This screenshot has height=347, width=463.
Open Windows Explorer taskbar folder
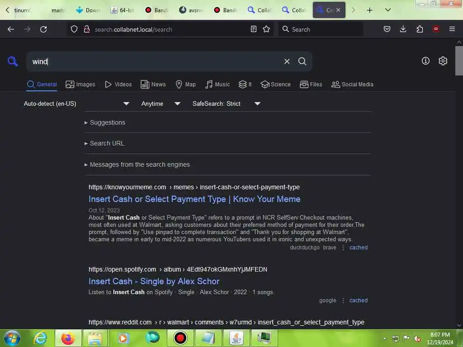point(95,338)
